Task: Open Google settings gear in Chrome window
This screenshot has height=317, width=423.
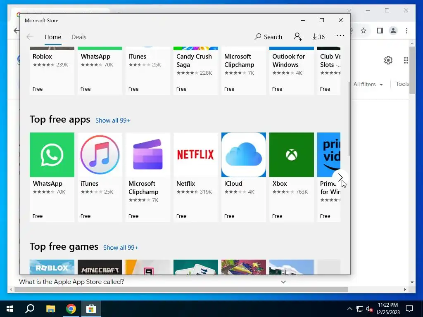Action: pos(388,60)
